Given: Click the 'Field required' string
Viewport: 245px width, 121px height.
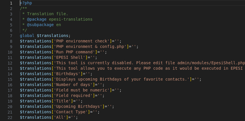Looking at the screenshot, I should 73,96.
